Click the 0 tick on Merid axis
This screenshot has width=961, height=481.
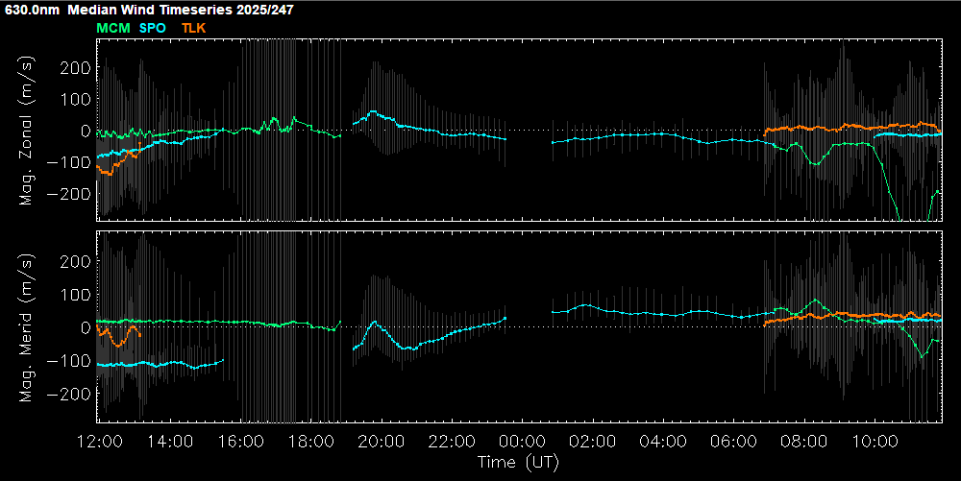pyautogui.click(x=85, y=327)
